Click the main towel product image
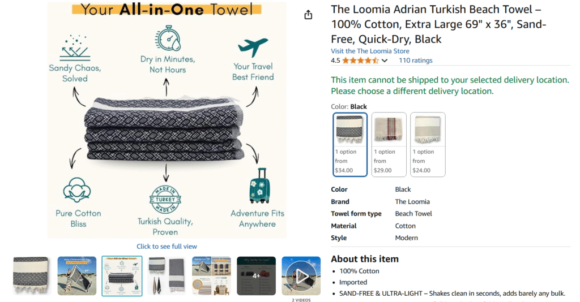Image resolution: width=580 pixels, height=302 pixels. [x=167, y=120]
